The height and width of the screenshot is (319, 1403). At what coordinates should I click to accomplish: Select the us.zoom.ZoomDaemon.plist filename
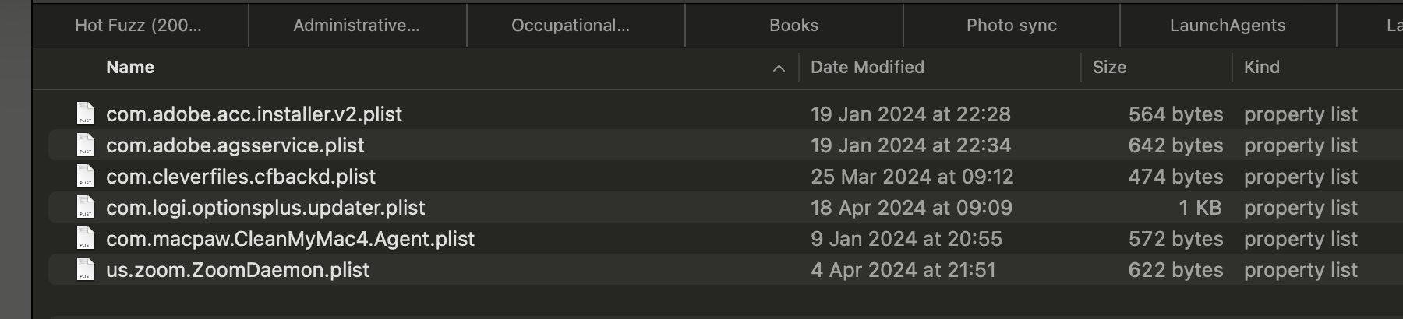pos(238,270)
